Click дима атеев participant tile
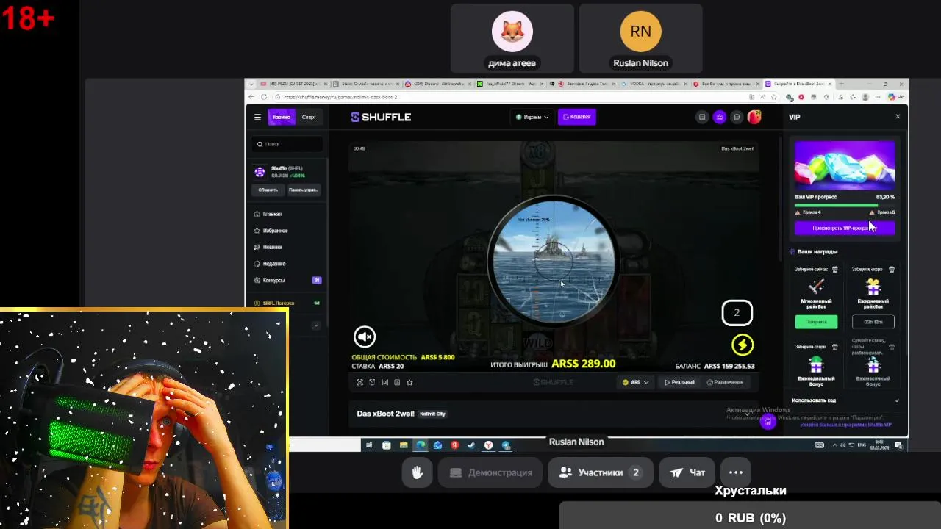 512,39
